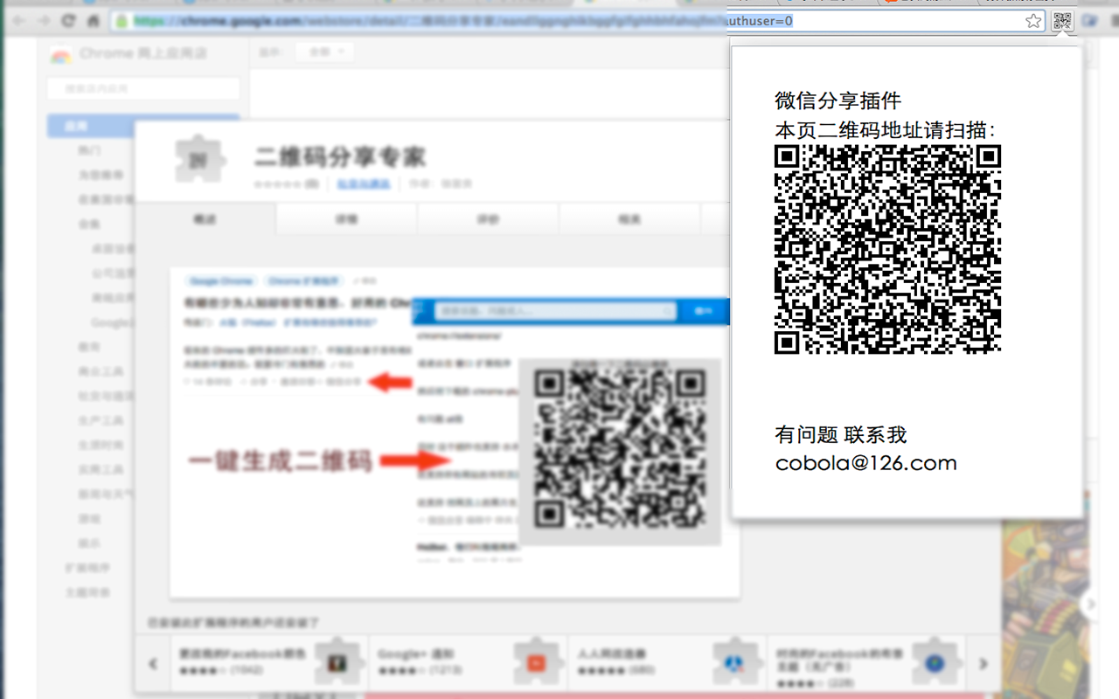This screenshot has width=1119, height=699.
Task: Show previous related extensions with the left arrow
Action: [x=153, y=664]
